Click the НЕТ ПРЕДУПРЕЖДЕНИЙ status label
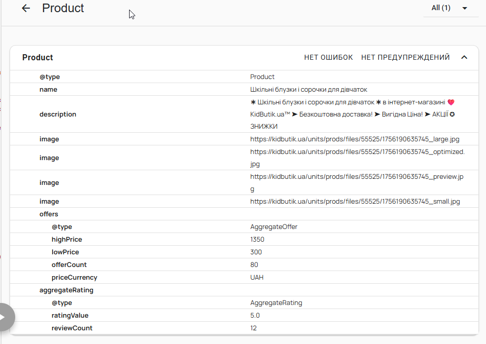 [405, 57]
